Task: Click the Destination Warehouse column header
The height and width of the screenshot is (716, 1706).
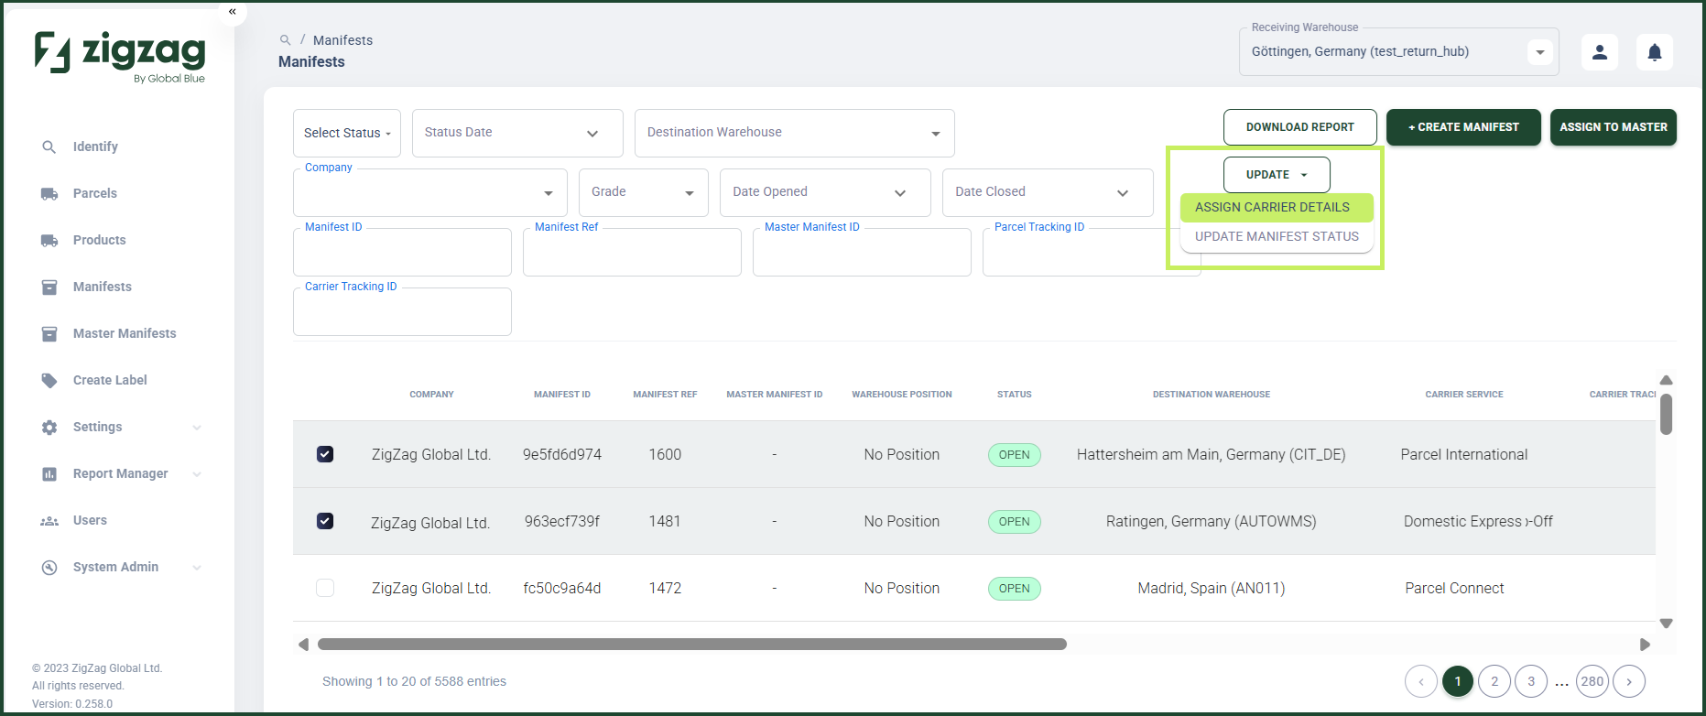Action: [x=1212, y=395]
